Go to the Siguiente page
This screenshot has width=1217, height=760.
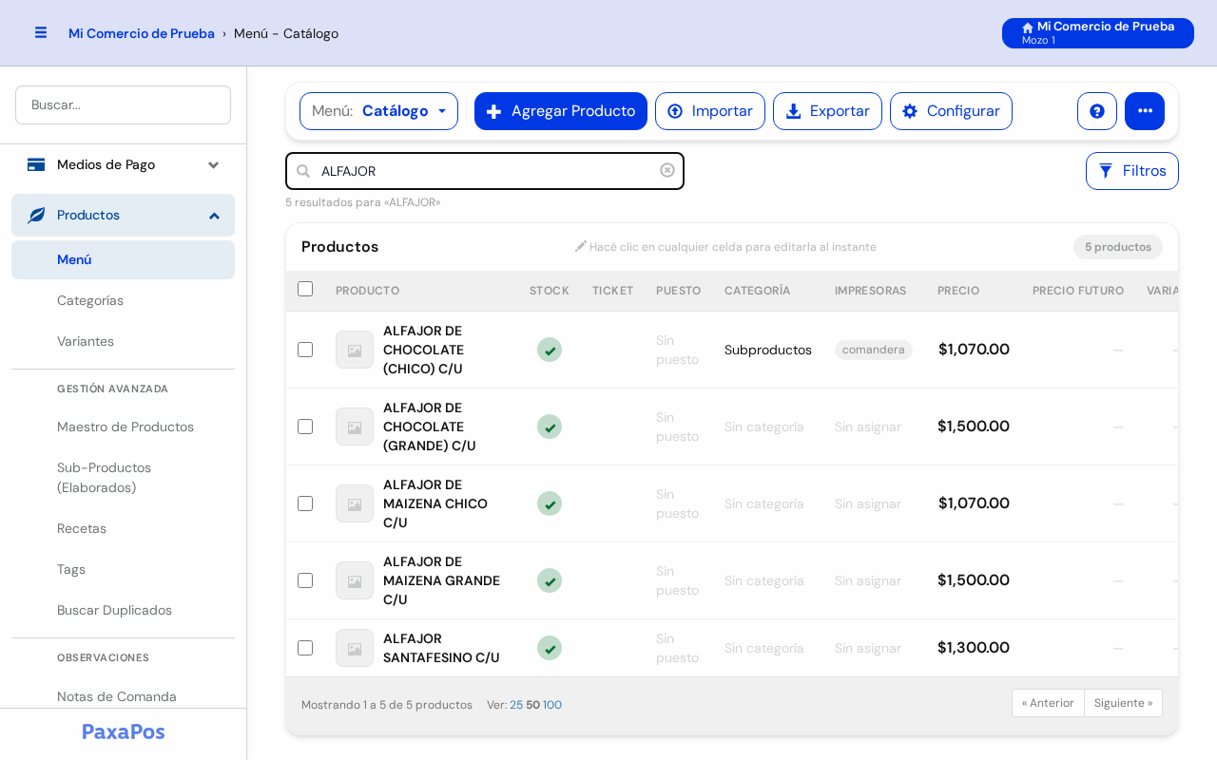click(x=1123, y=703)
